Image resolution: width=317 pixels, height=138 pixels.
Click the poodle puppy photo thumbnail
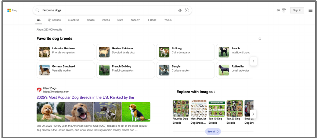[x=51, y=112]
